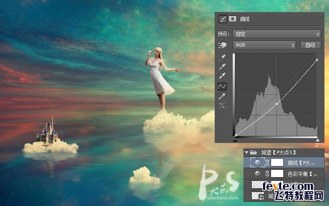The height and width of the screenshot is (206, 329).
Task: Select the 曲线【P大… layer name
Action: click(x=301, y=163)
